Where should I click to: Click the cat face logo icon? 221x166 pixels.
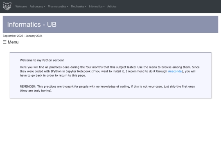(x=7, y=6)
